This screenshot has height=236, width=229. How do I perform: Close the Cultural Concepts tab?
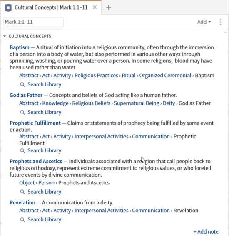coord(95,7)
